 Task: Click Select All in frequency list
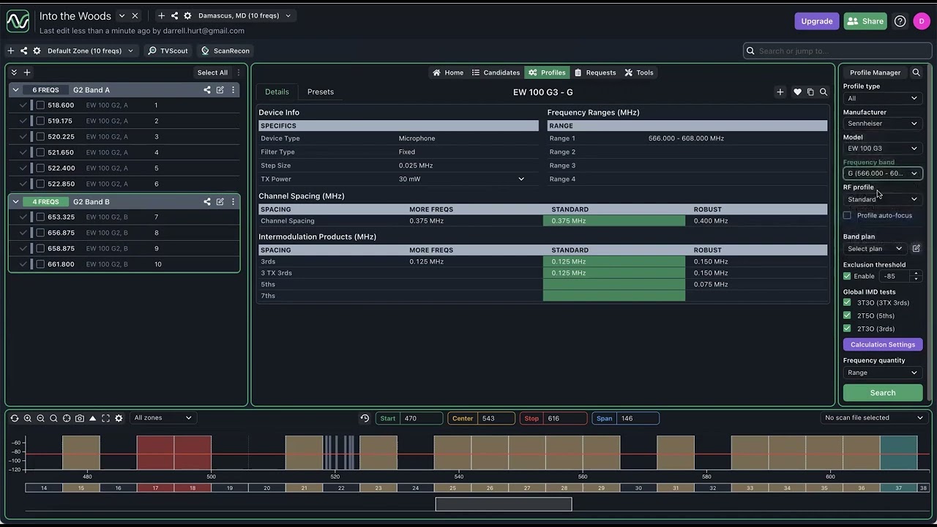(212, 72)
